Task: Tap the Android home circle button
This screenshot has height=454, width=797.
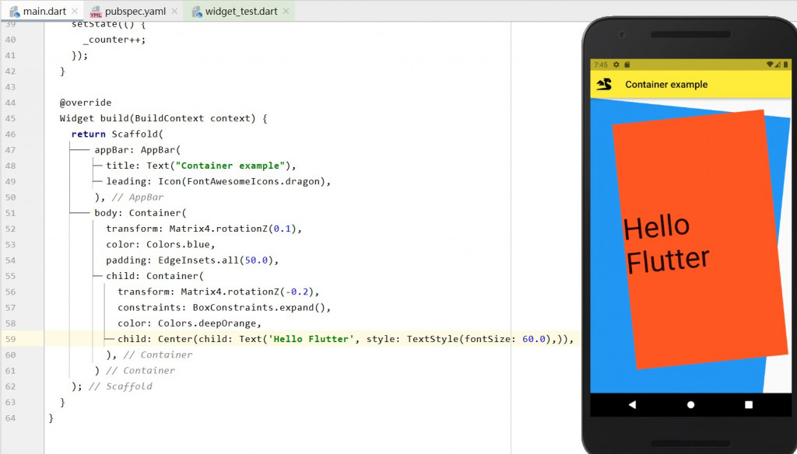Action: pyautogui.click(x=690, y=405)
